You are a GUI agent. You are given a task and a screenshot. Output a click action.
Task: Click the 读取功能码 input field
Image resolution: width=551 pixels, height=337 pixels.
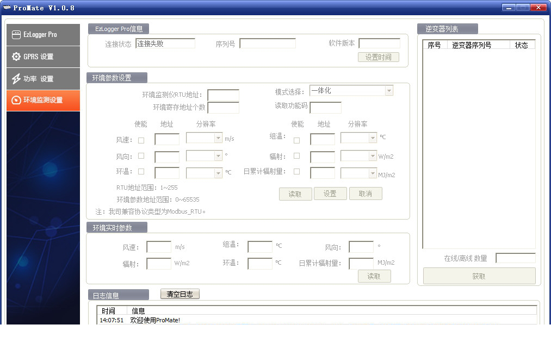pyautogui.click(x=325, y=108)
